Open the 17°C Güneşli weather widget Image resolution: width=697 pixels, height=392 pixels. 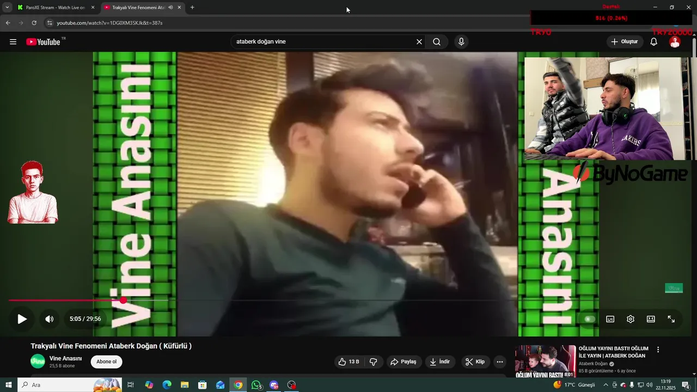[574, 385]
